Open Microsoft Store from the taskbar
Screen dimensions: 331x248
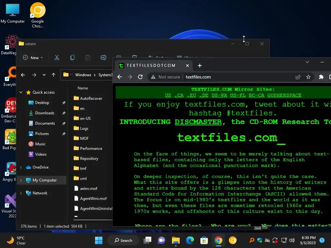204,240
